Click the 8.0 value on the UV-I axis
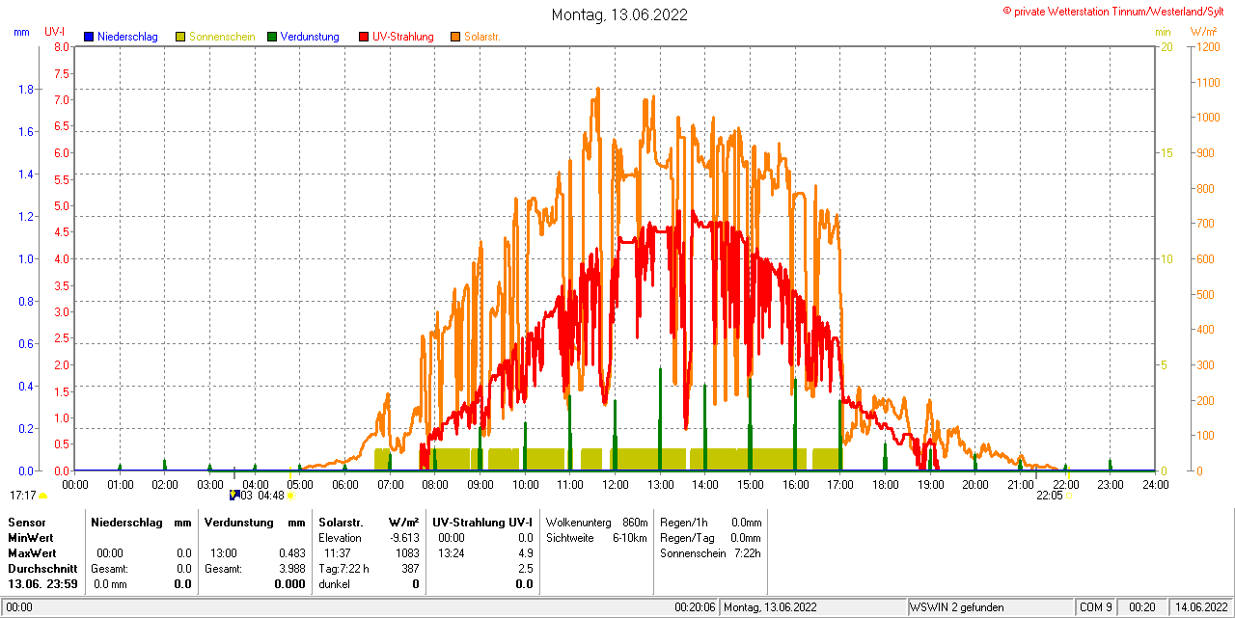The width and height of the screenshot is (1235, 618). pyautogui.click(x=62, y=46)
